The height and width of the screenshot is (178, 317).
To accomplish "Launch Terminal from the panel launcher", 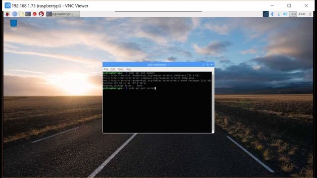I will [x=28, y=14].
